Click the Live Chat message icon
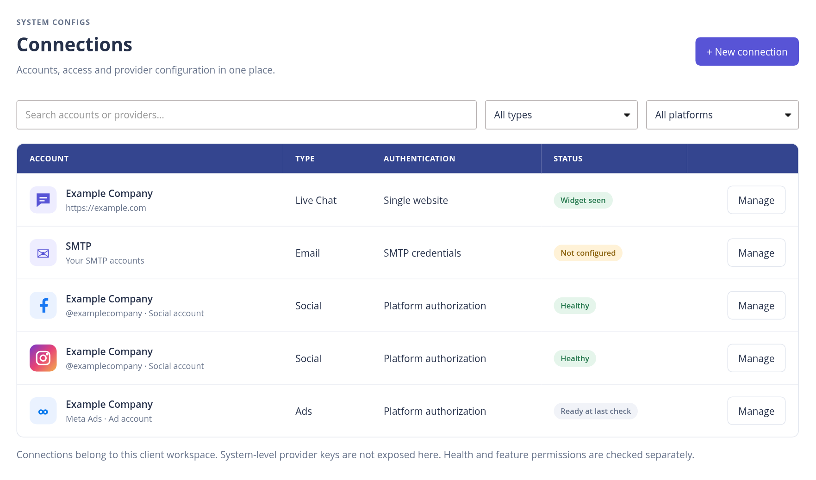The image size is (816, 480). (x=43, y=200)
